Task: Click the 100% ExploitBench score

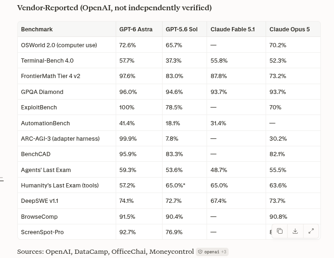Action: (x=127, y=107)
